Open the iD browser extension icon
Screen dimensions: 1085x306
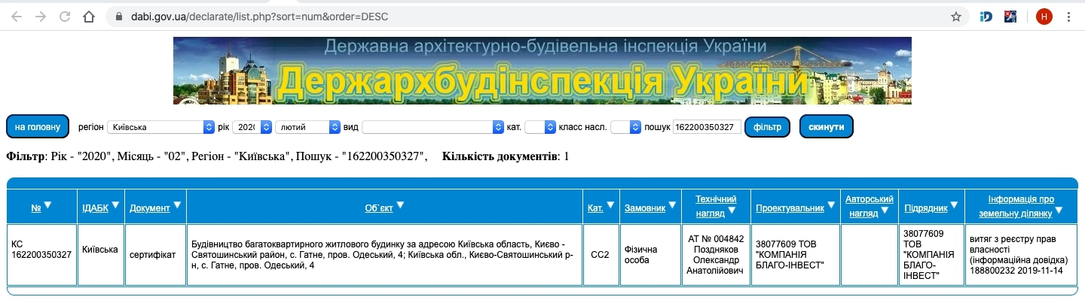tap(986, 16)
